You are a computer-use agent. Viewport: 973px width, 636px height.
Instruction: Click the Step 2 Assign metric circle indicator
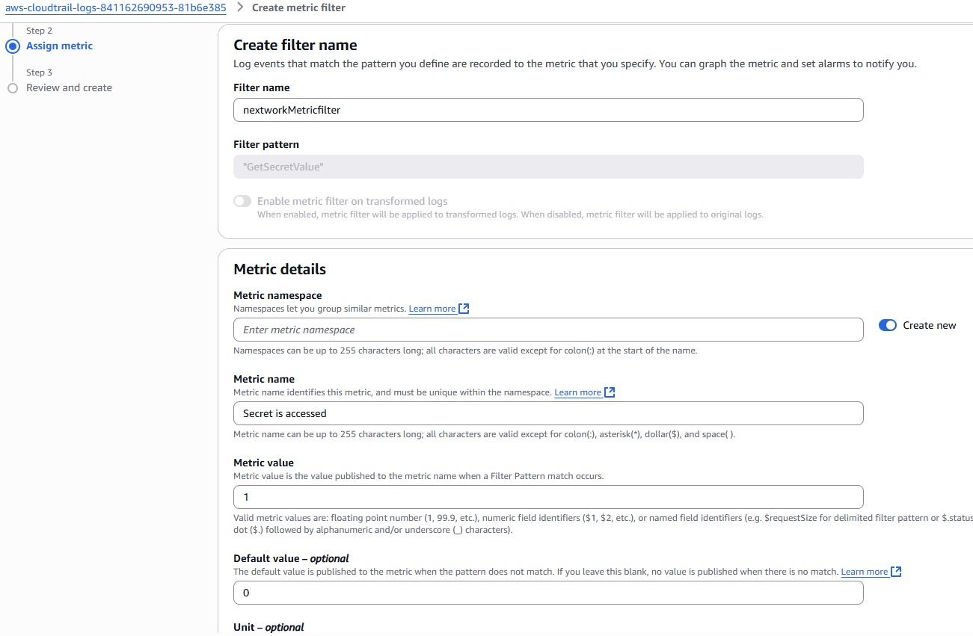(12, 46)
